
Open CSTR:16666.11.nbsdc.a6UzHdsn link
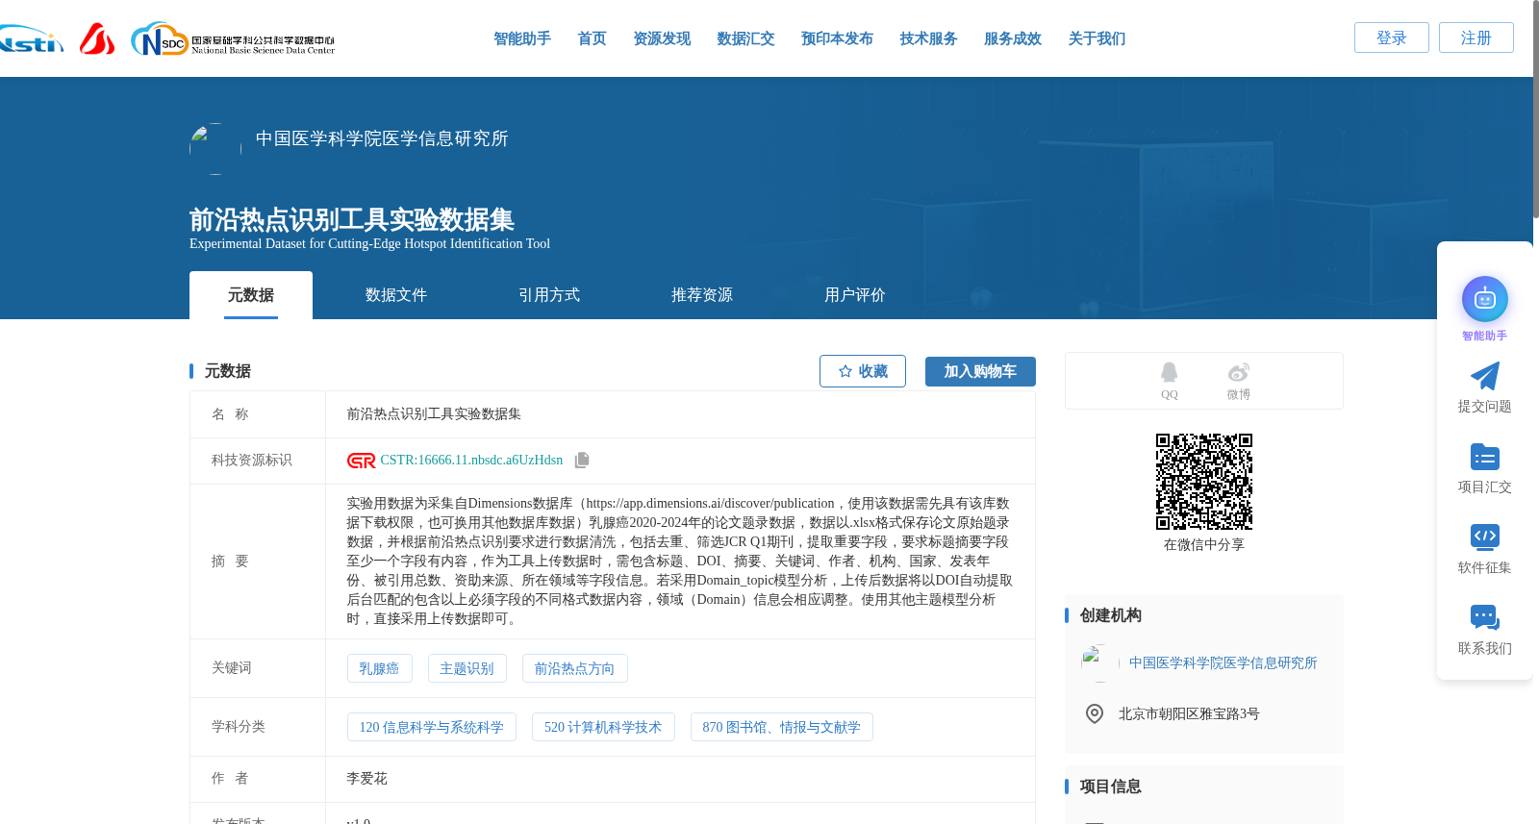coord(471,461)
